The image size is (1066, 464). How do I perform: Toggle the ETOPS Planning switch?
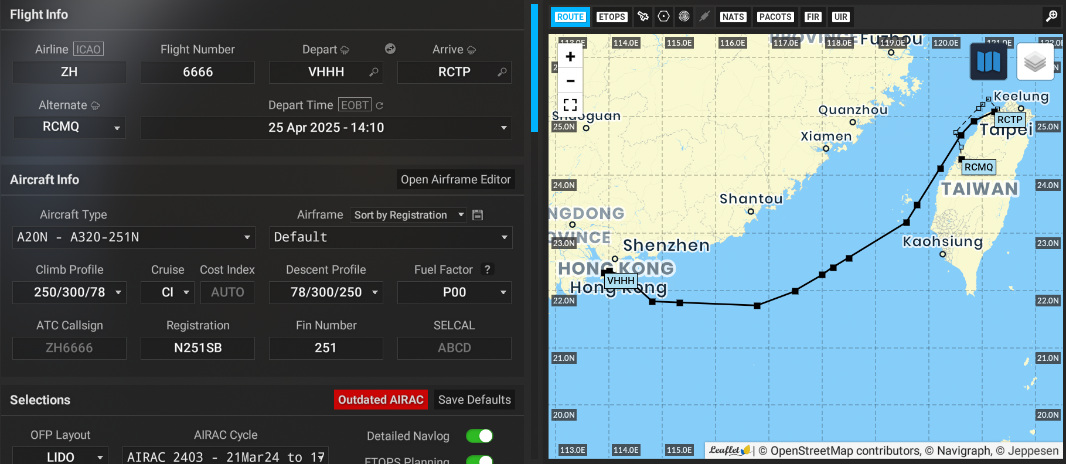[x=479, y=459]
